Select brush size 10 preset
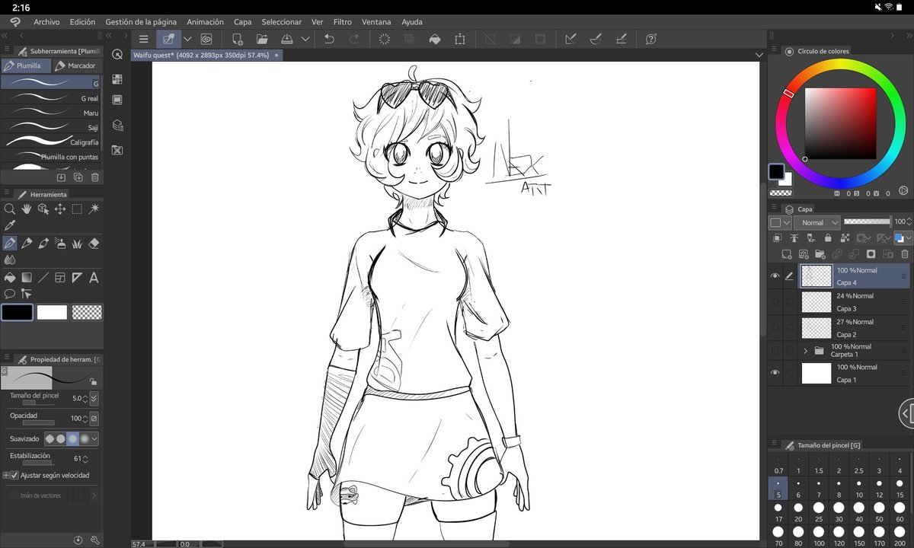Image resolution: width=914 pixels, height=548 pixels. [858, 489]
